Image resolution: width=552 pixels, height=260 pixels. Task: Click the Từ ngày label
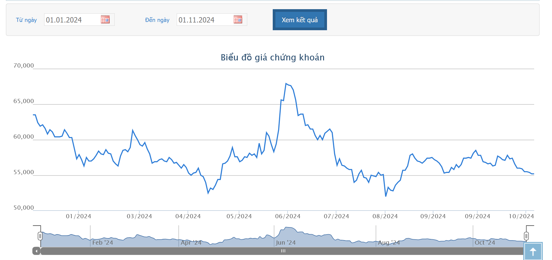26,20
